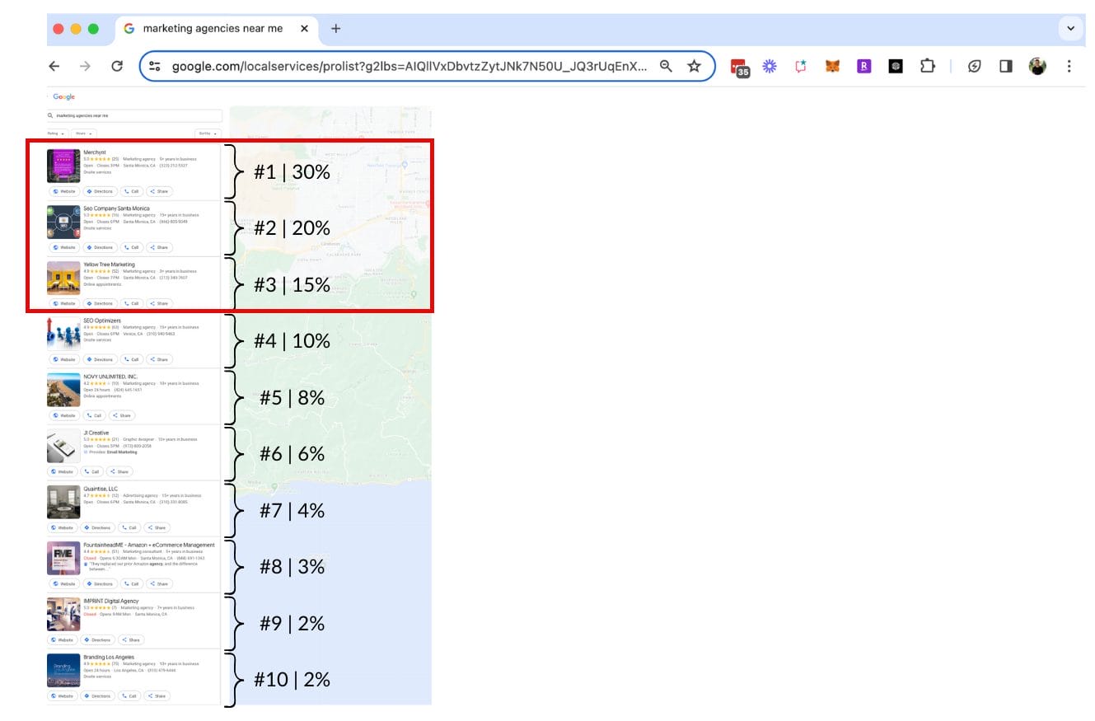
Task: Call FountainheadME
Action: tap(131, 583)
